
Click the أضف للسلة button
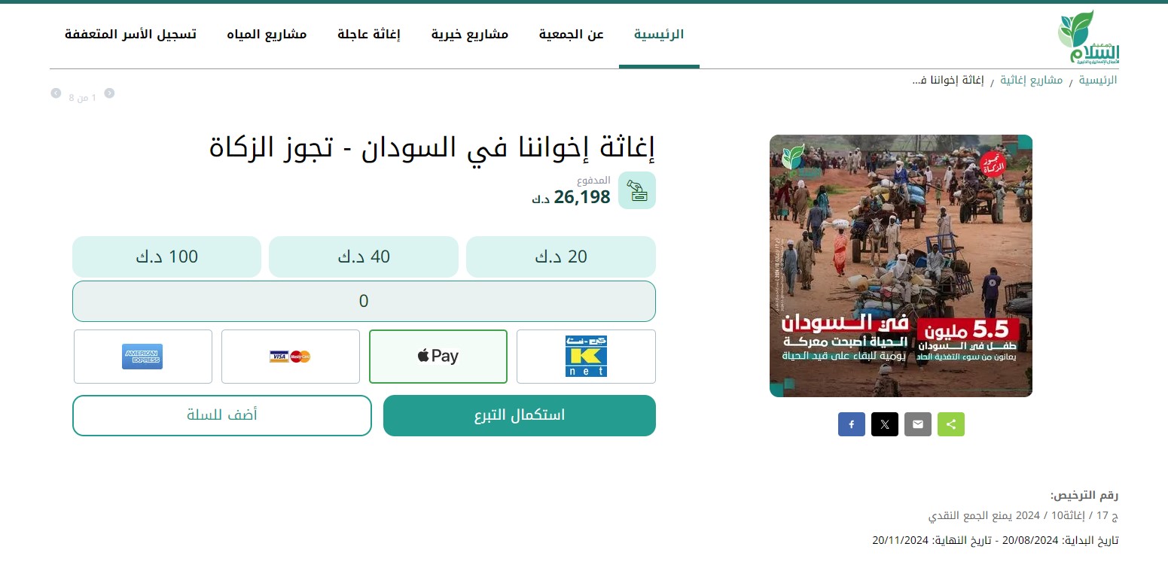222,415
